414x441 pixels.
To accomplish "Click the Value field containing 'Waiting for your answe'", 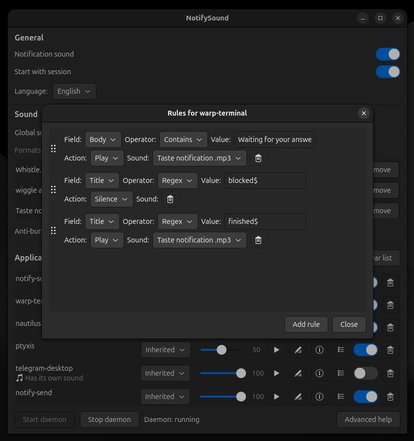I will coord(275,140).
